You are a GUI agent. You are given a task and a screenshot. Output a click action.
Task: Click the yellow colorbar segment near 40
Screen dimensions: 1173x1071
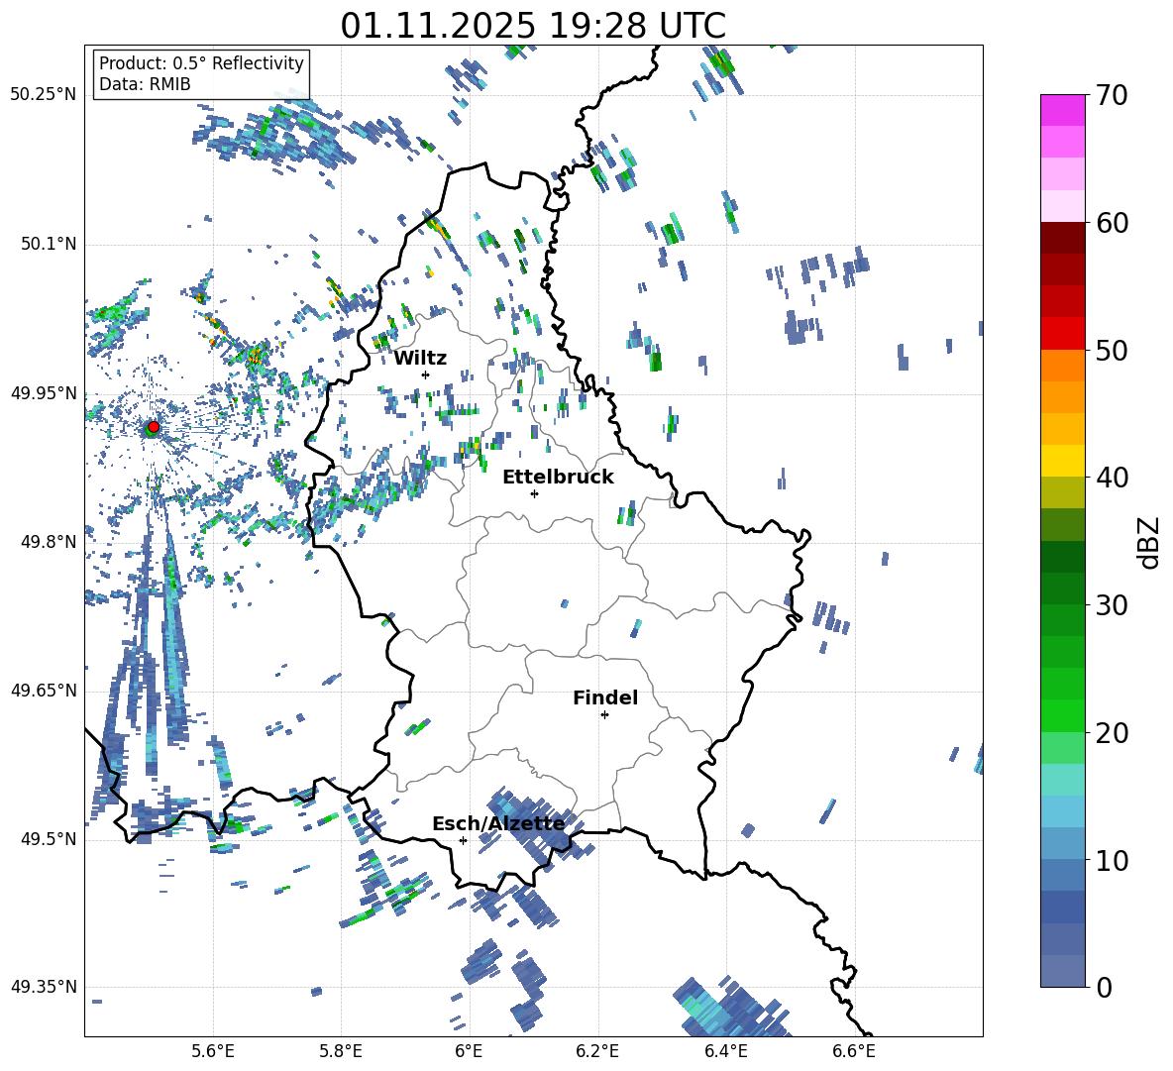[x=1062, y=461]
